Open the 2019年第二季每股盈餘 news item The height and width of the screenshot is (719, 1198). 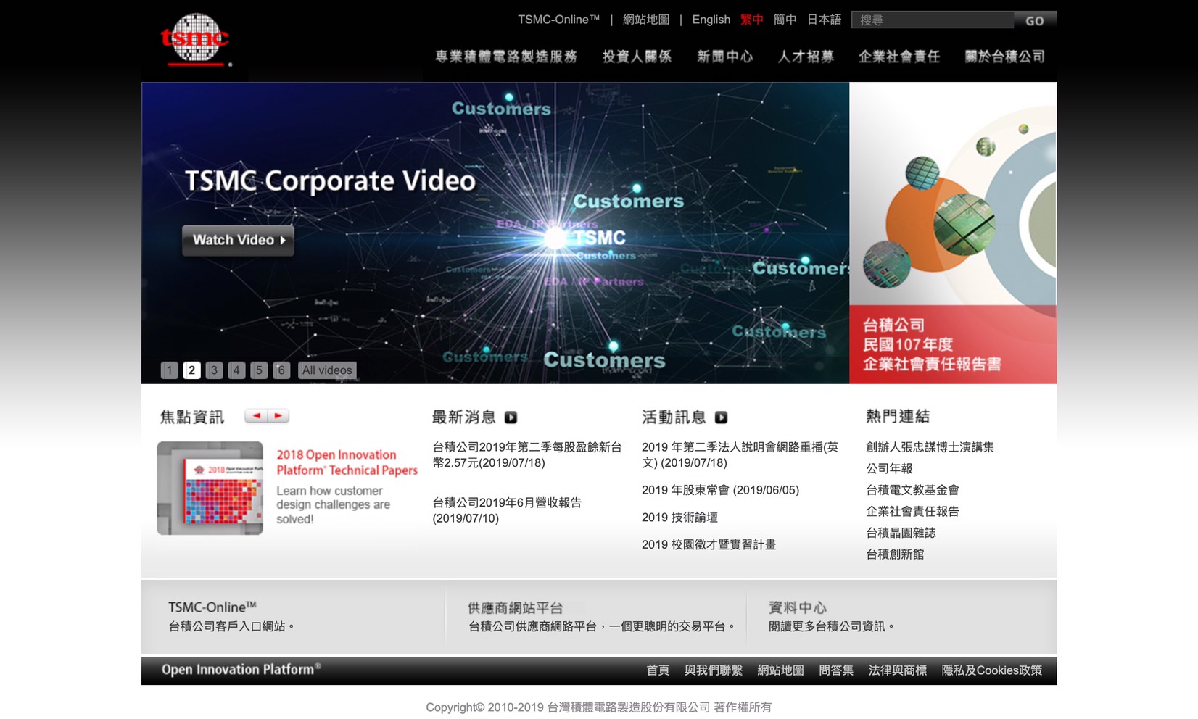[x=527, y=455]
